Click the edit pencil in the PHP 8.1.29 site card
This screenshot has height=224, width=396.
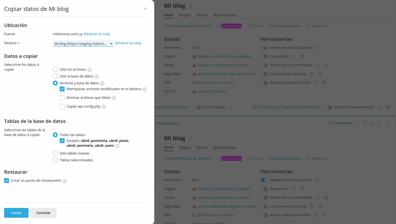click(x=191, y=138)
